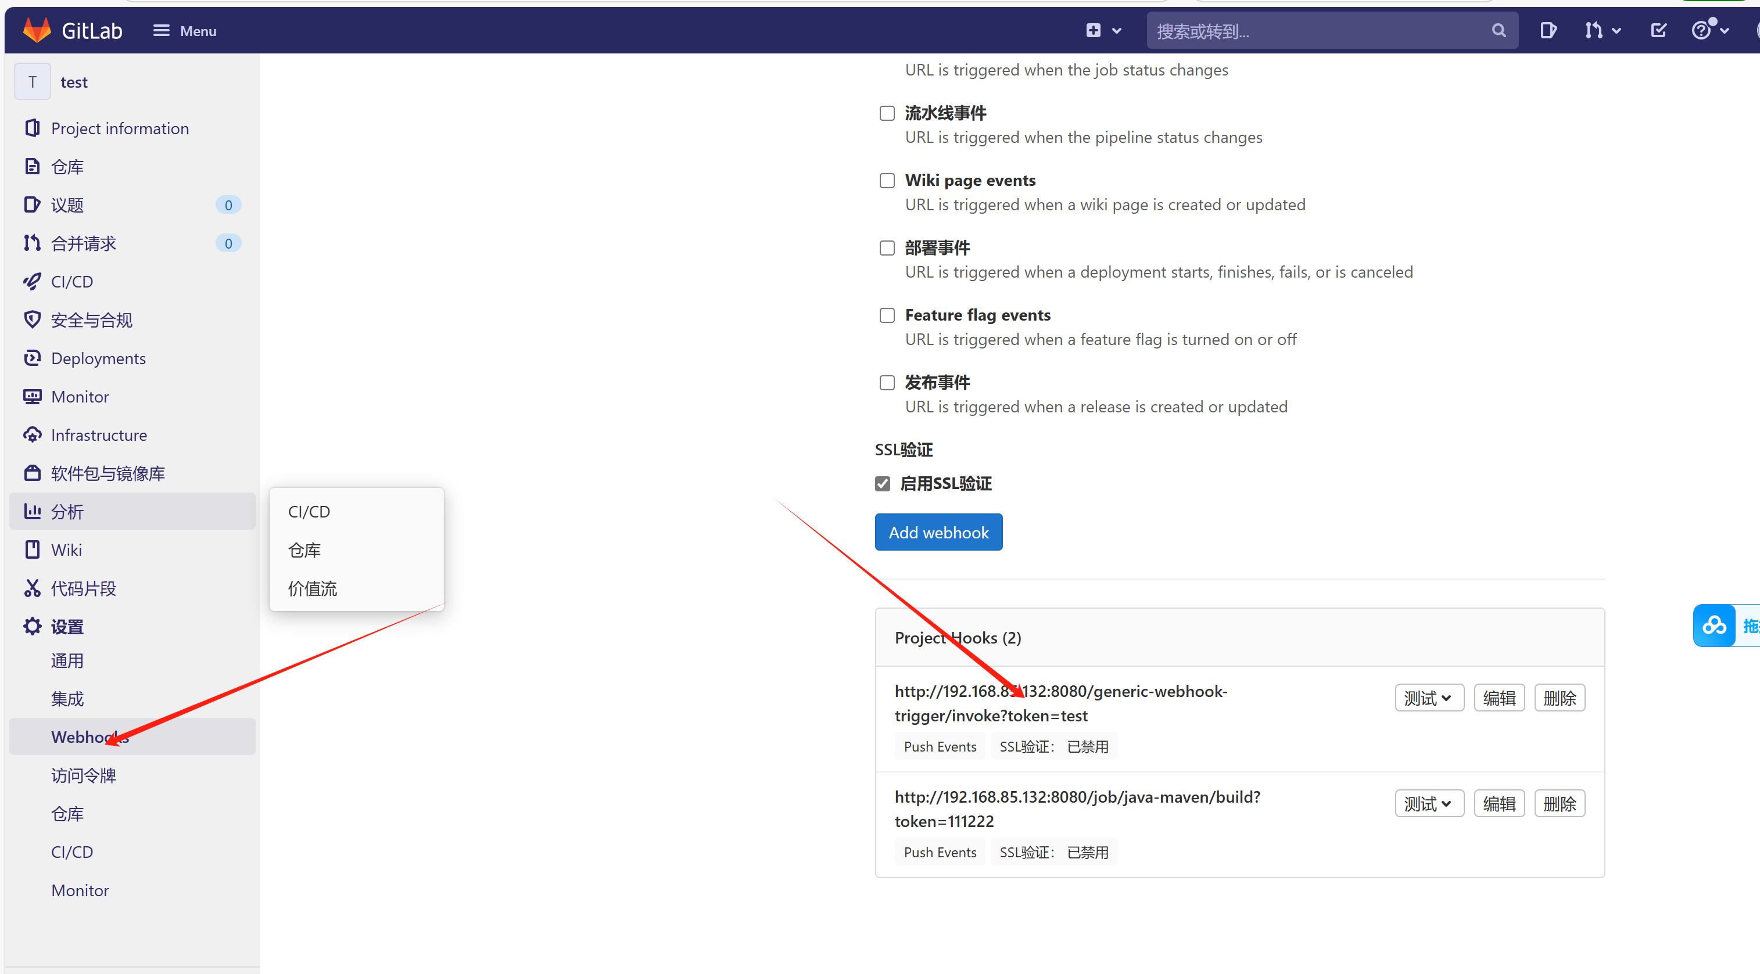Click the blue cloud floating widget icon
This screenshot has width=1760, height=974.
(1714, 625)
